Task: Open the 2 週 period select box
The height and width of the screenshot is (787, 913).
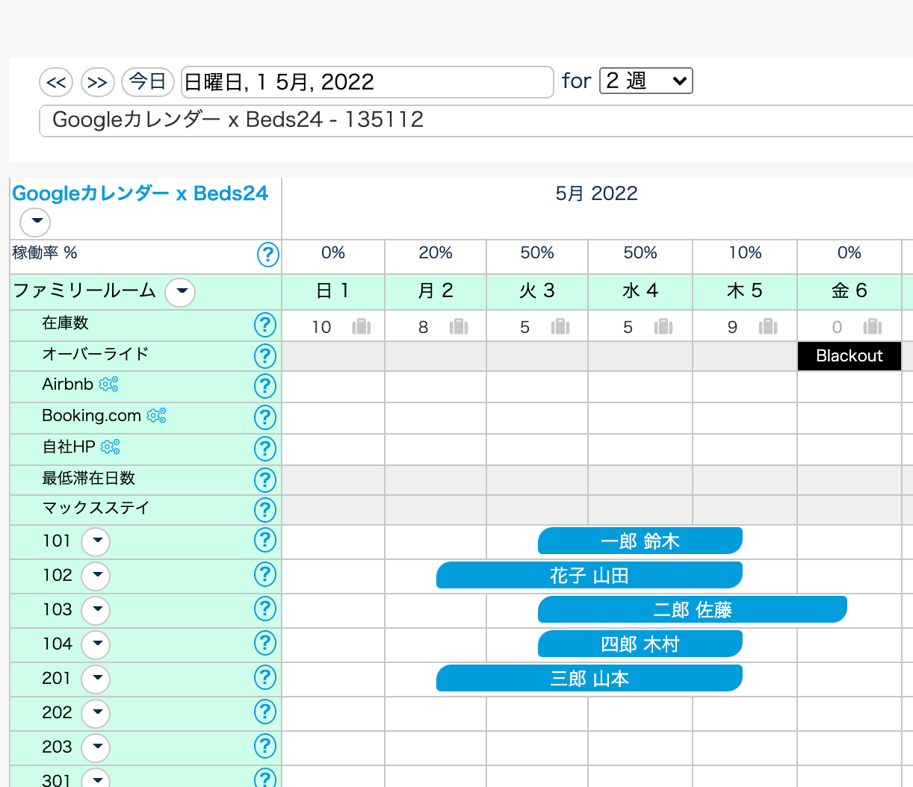Action: pos(646,81)
